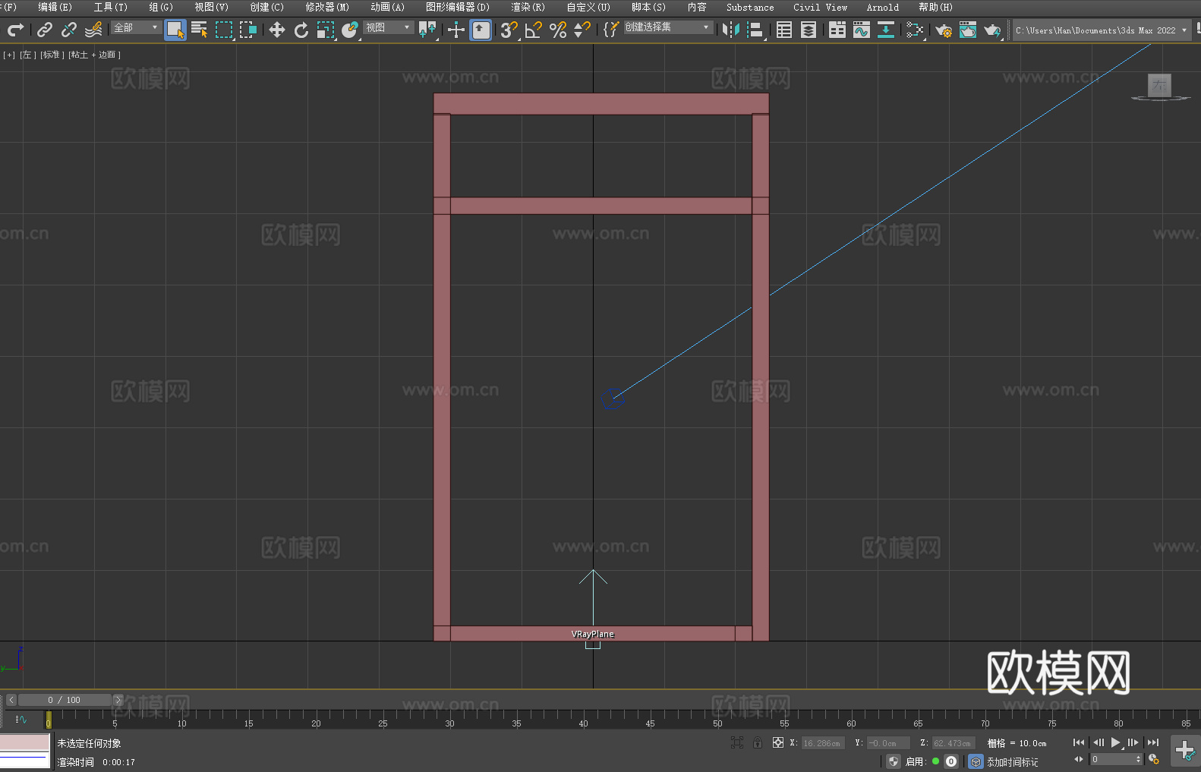This screenshot has height=772, width=1201.
Task: Open the Arnold menu
Action: (x=883, y=7)
